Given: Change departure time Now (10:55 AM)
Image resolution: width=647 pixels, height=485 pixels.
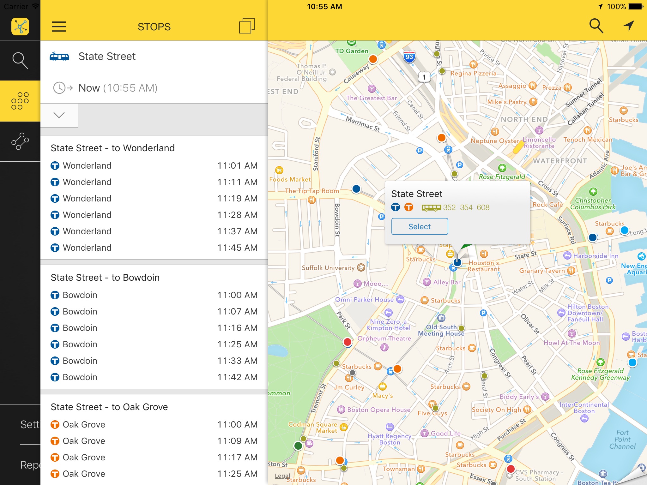Looking at the screenshot, I should 118,88.
